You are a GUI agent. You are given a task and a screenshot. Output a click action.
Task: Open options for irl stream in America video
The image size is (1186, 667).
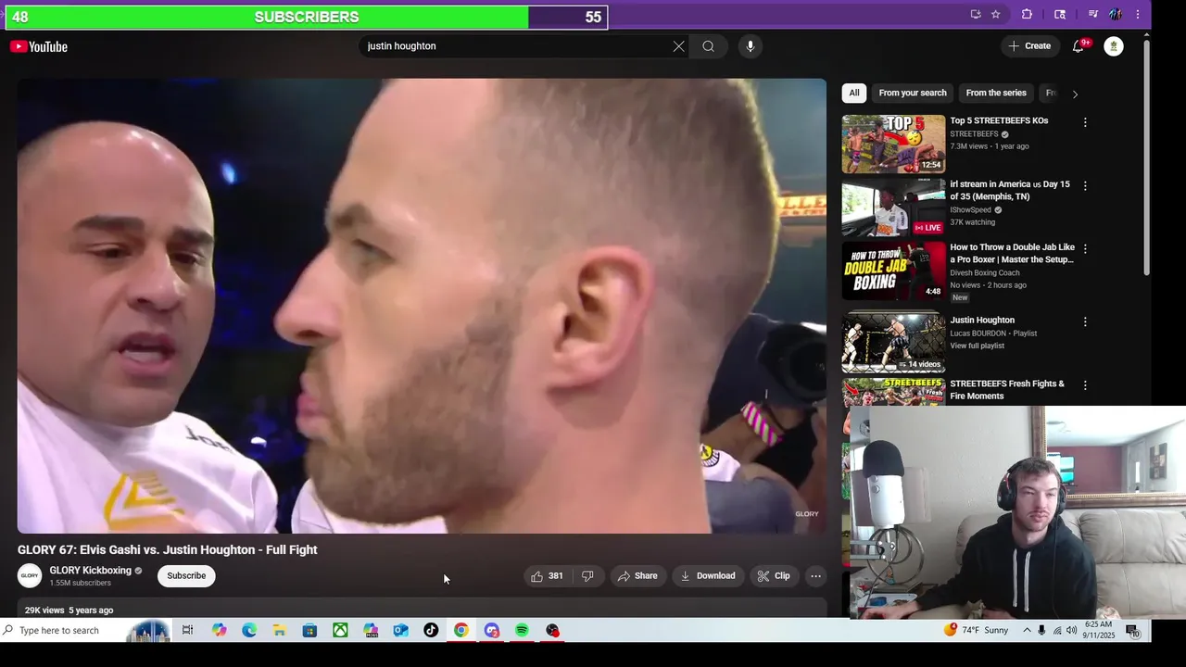[1085, 185]
